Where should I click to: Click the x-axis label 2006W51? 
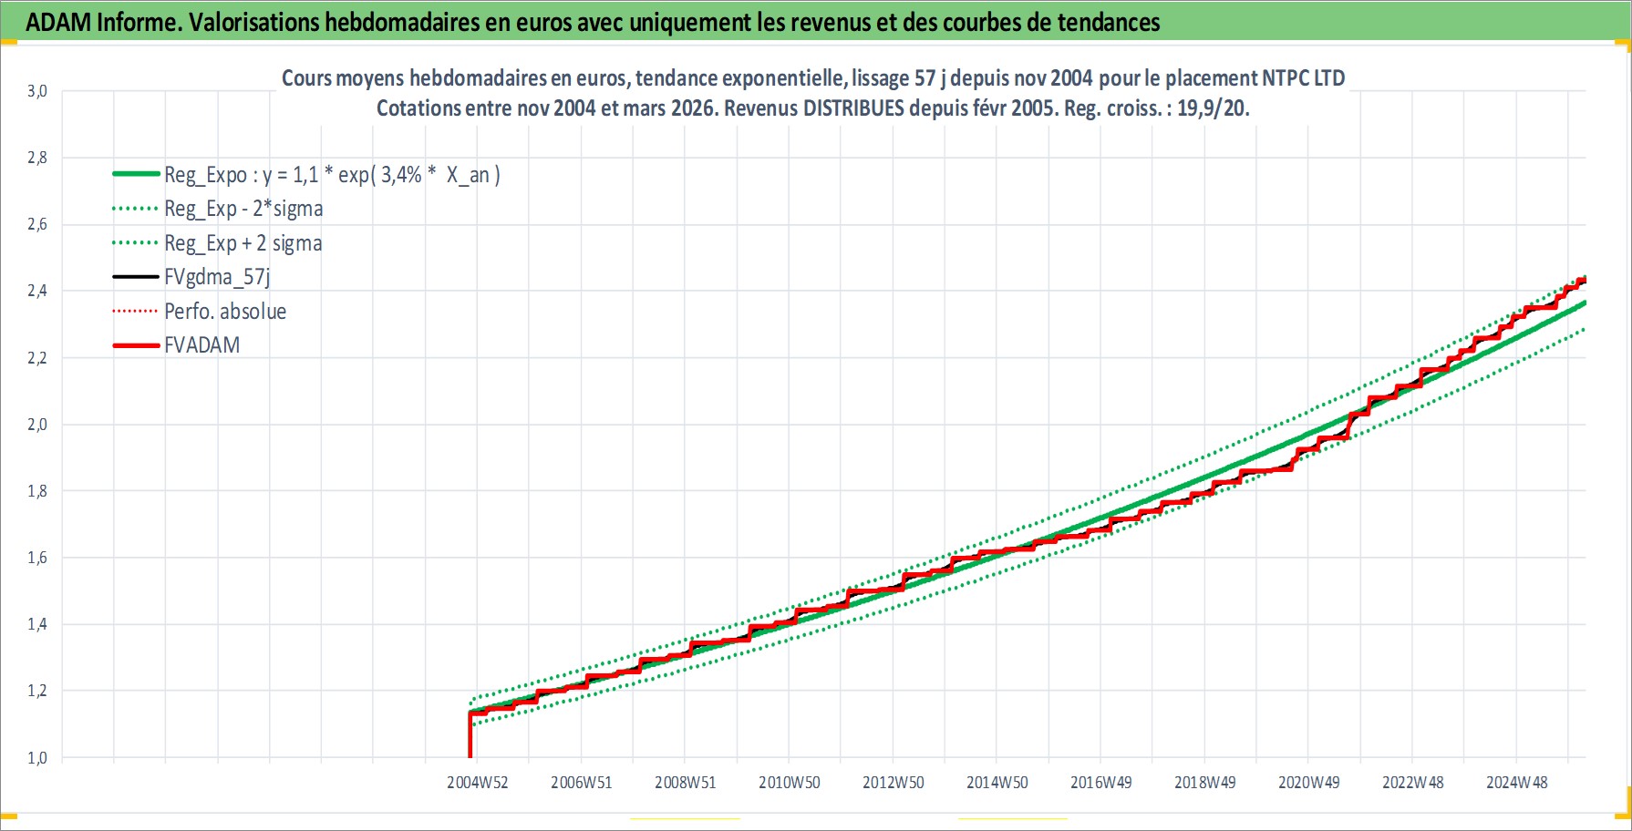pos(581,783)
